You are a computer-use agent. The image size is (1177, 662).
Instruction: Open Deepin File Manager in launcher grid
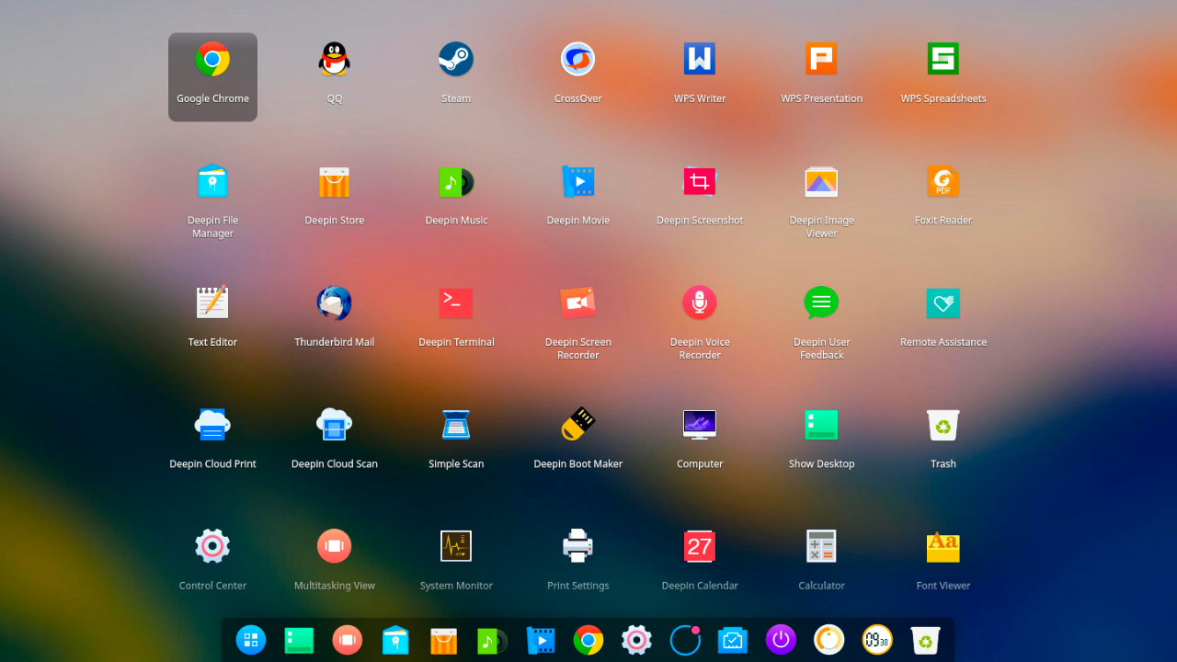[212, 181]
